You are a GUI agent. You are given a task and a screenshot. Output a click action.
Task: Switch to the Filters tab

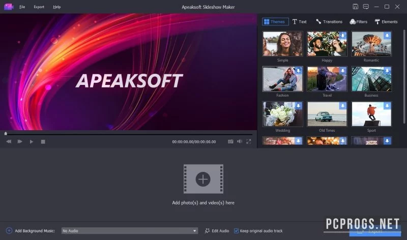coord(359,21)
